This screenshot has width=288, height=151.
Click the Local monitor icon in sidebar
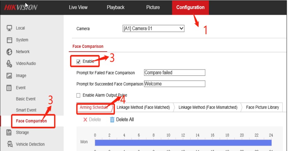tap(9, 28)
